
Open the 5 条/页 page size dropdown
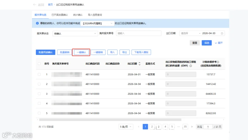pyautogui.click(x=126, y=127)
